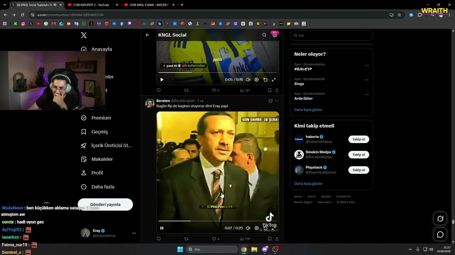Image resolution: width=455 pixels, height=255 pixels.
Task: Open Geçmiş bookmarks in the sidebar
Action: (95, 132)
